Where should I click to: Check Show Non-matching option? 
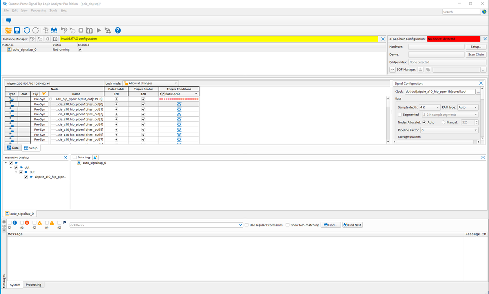(x=287, y=225)
